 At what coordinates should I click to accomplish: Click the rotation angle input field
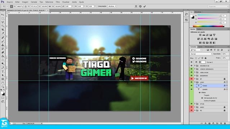[x=68, y=6]
